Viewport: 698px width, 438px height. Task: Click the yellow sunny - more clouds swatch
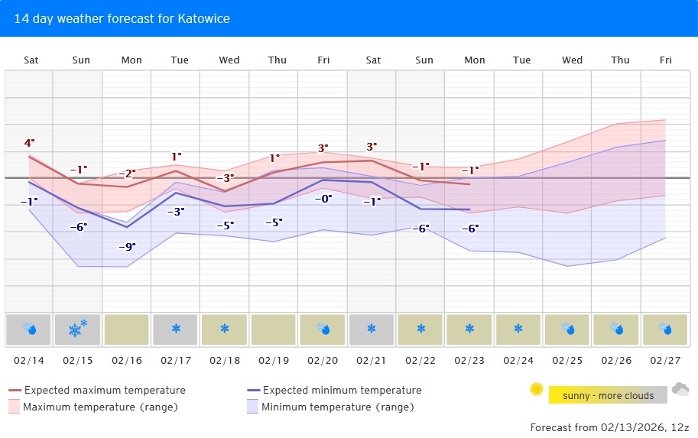pyautogui.click(x=608, y=395)
